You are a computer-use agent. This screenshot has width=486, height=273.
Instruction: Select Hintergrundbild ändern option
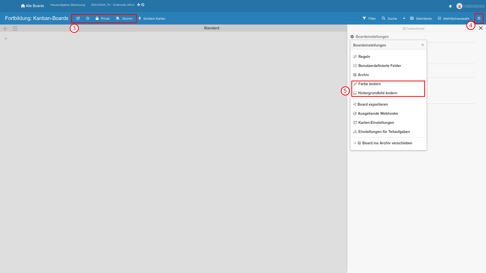377,93
